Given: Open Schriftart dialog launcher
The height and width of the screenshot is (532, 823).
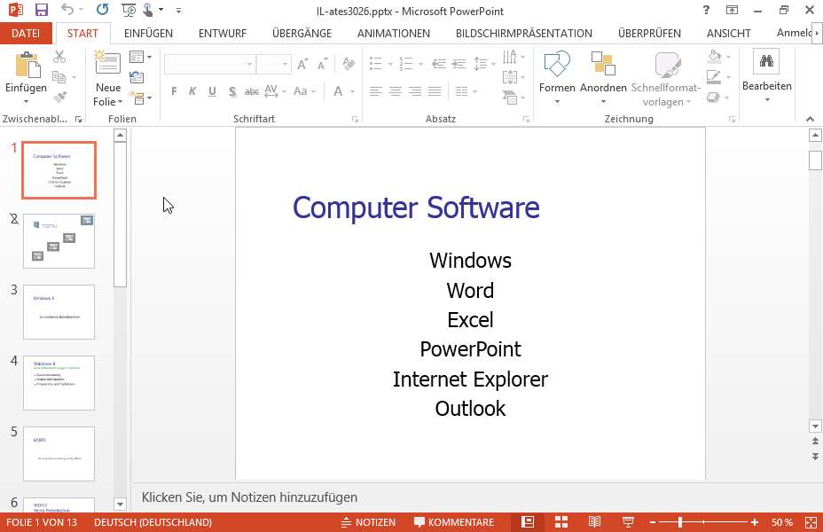Looking at the screenshot, I should click(355, 120).
